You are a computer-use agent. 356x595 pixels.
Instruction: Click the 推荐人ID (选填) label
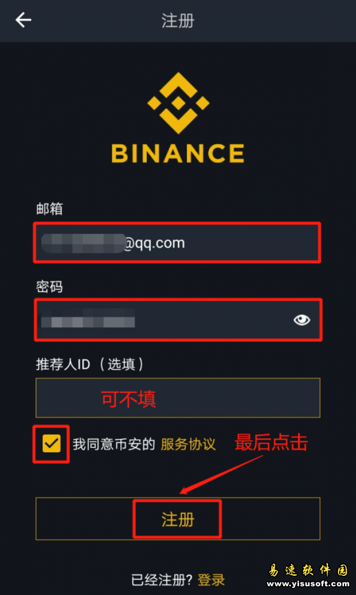tap(90, 365)
